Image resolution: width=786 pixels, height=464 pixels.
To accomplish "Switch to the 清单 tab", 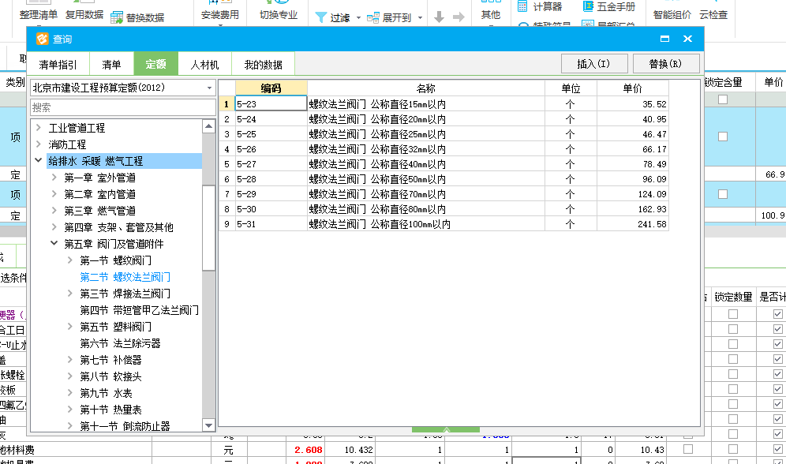I will 111,64.
